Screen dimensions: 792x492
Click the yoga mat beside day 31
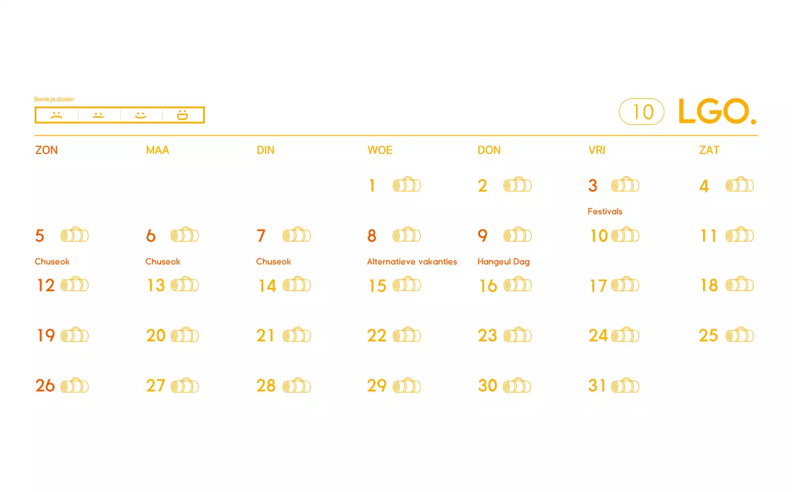click(x=625, y=386)
